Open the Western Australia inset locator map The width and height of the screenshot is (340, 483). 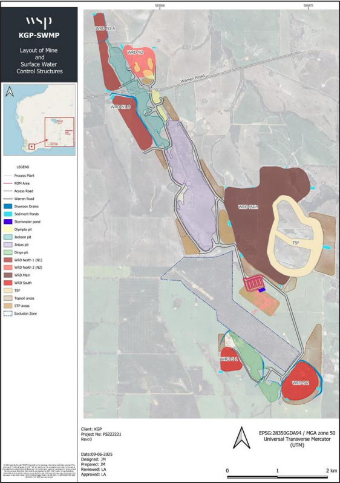tap(39, 119)
